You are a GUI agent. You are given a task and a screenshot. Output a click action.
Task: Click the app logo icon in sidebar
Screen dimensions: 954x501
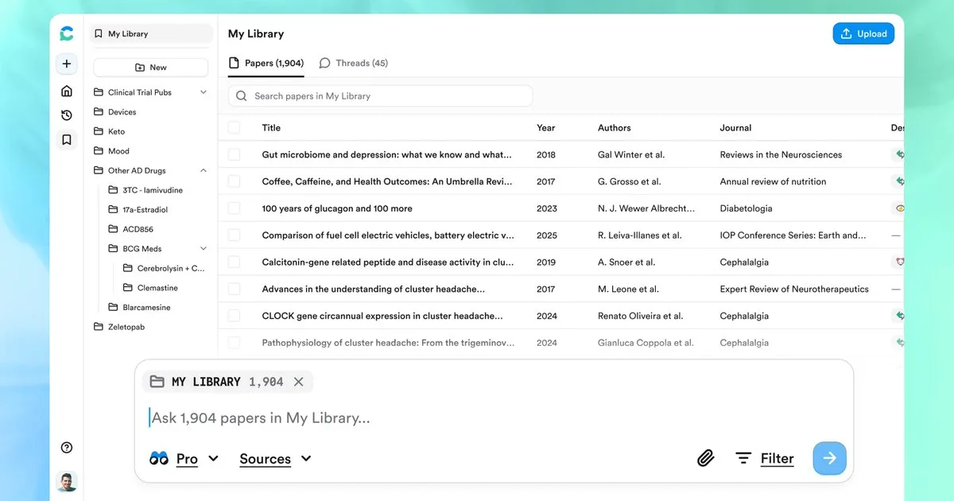[67, 33]
